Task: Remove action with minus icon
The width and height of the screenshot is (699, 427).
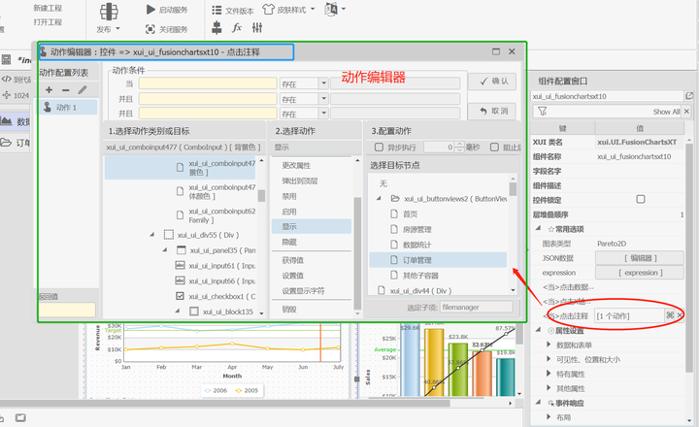Action: tap(66, 90)
